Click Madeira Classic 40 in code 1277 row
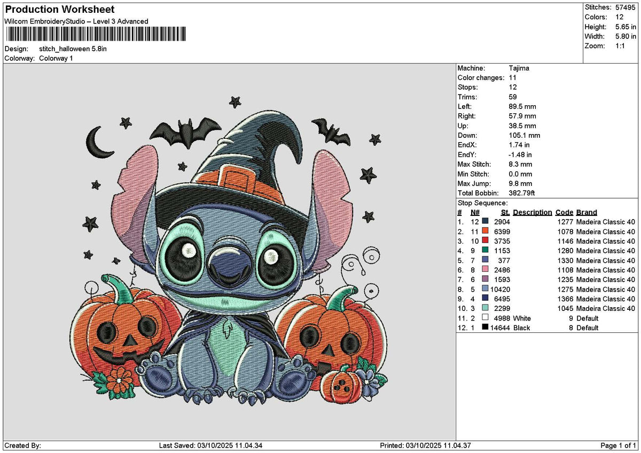 (606, 222)
